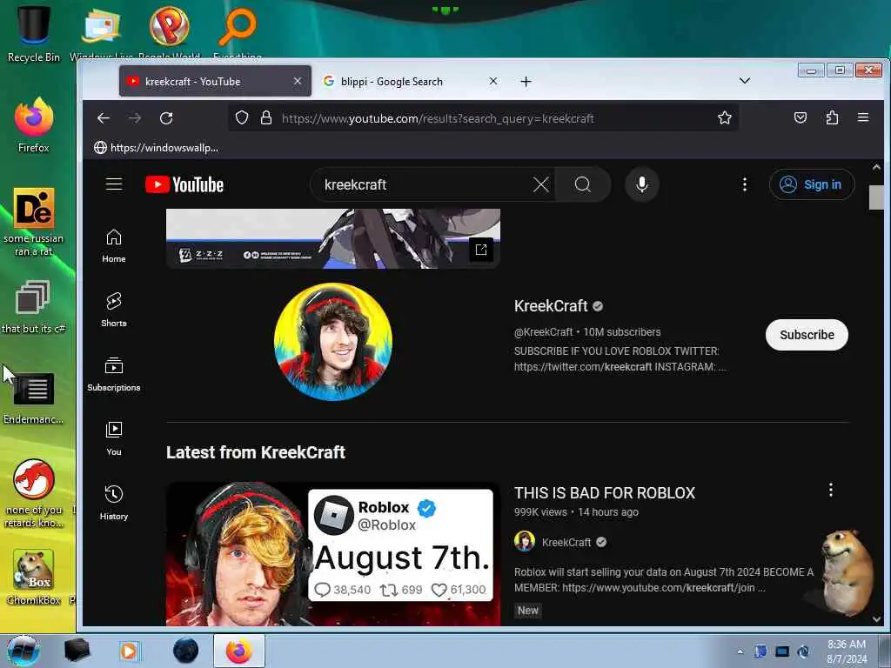Open Firefox extensions puzzle icon
Screen dimensions: 891x668
[832, 117]
